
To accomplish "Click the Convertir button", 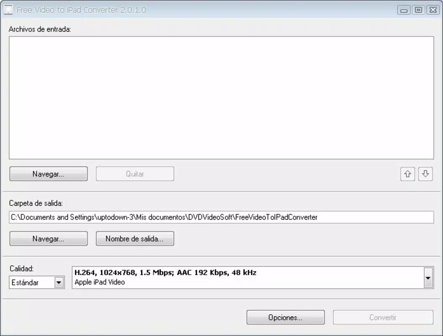I will coord(383,318).
